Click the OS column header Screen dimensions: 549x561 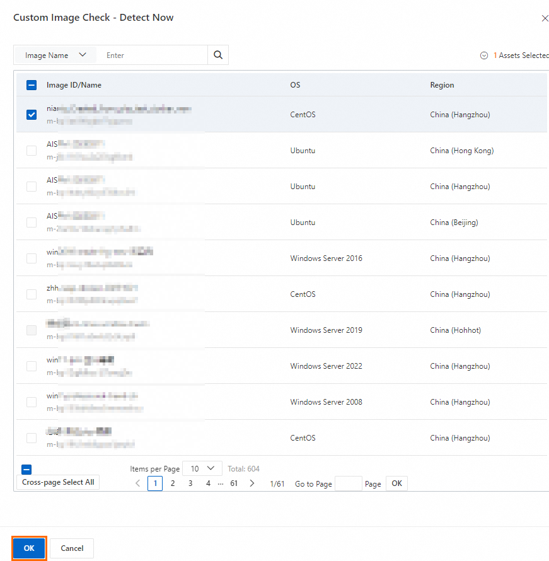click(295, 85)
